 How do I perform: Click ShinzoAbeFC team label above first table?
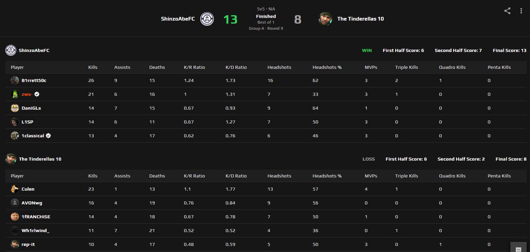pos(34,50)
